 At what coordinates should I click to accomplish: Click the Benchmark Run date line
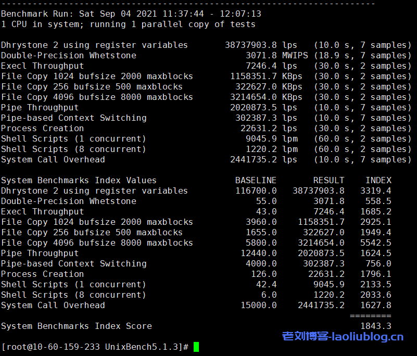(131, 14)
